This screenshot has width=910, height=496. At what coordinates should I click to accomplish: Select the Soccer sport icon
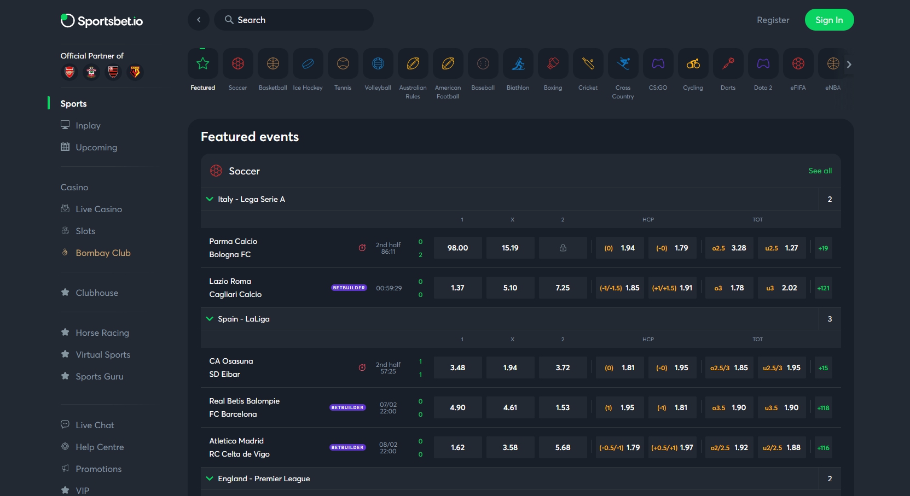(238, 63)
